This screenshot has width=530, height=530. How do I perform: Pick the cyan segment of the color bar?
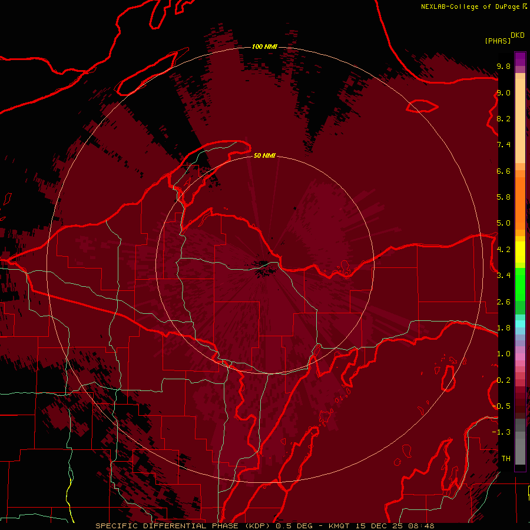(x=520, y=324)
